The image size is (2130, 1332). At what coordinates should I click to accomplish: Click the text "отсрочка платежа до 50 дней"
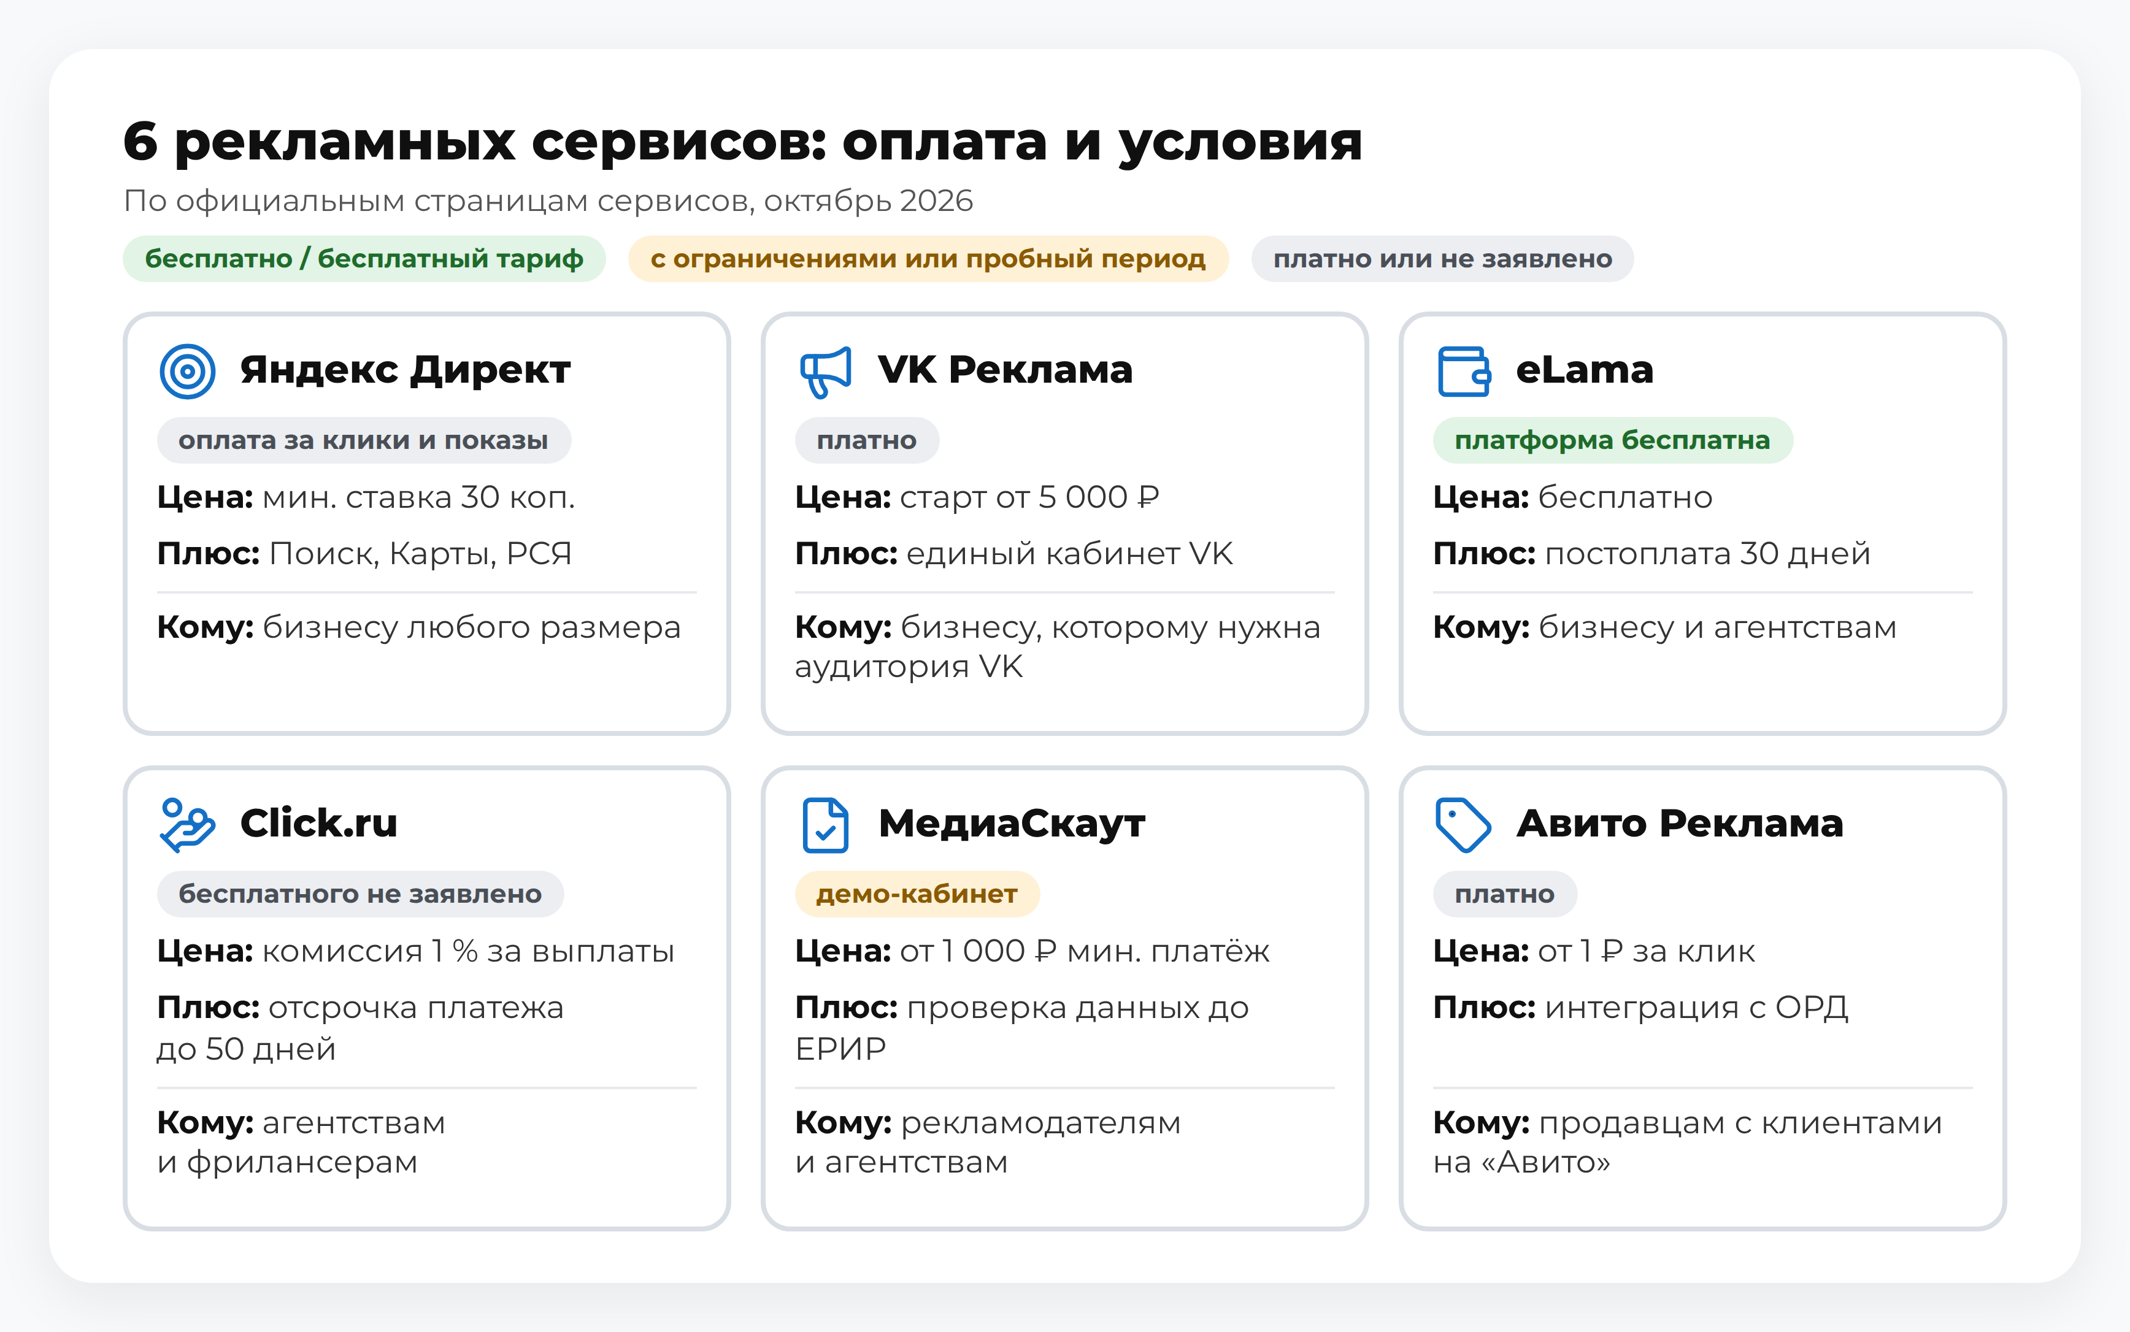(361, 1028)
